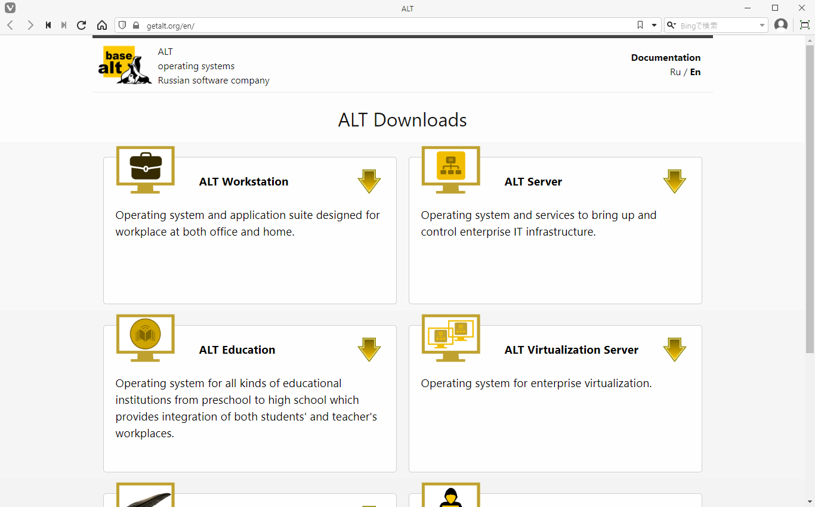Image resolution: width=815 pixels, height=507 pixels.
Task: Go forward with the Forward arrow
Action: 30,25
